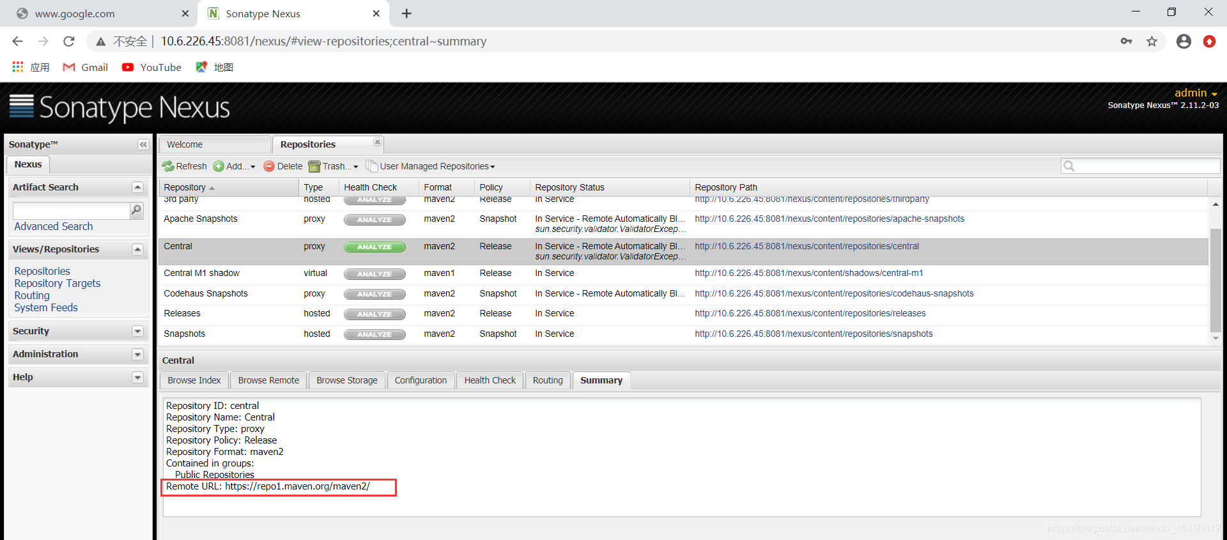Switch to the lower Routing tab

tap(548, 380)
